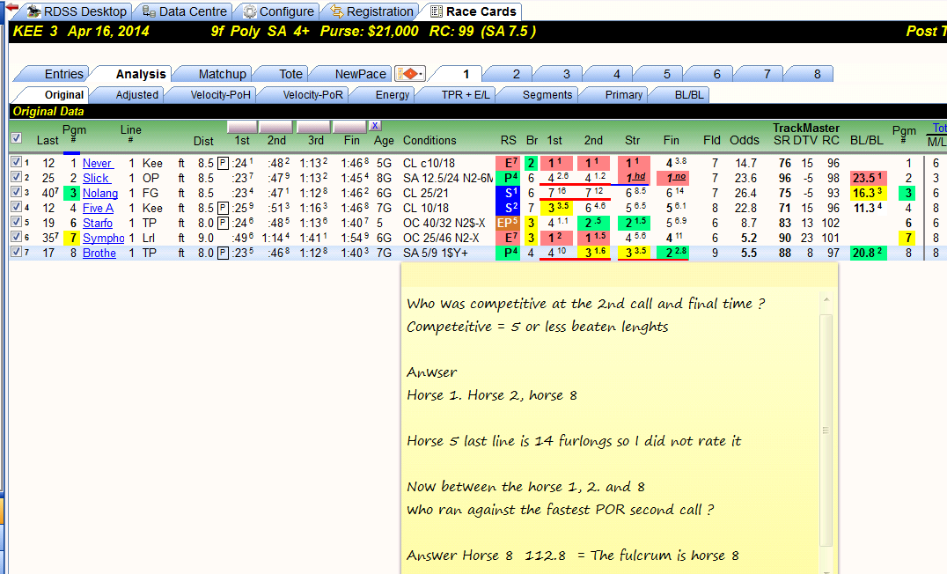Click the database icon on Data Centre tab
The height and width of the screenshot is (574, 947).
click(149, 11)
